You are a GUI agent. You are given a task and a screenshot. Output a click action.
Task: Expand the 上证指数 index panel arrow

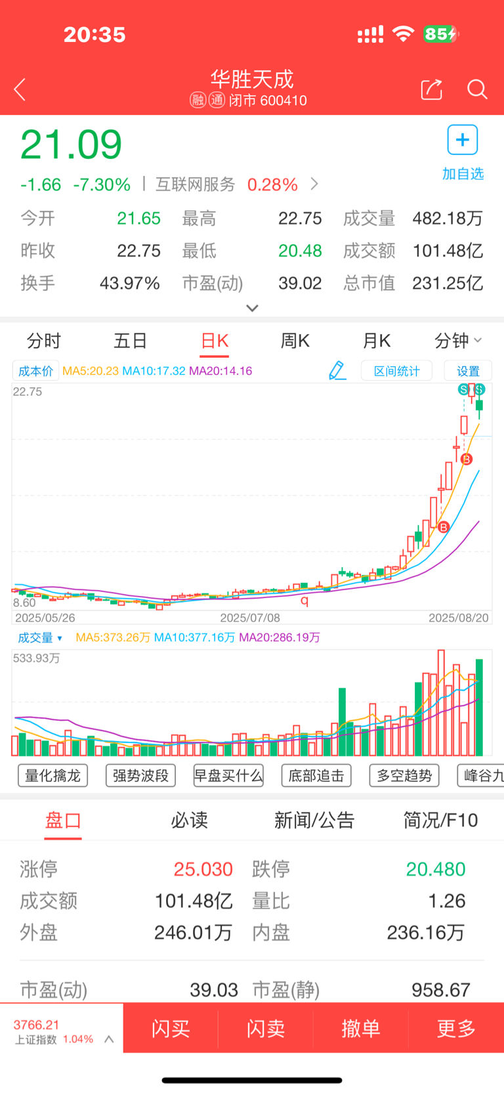pos(110,1039)
